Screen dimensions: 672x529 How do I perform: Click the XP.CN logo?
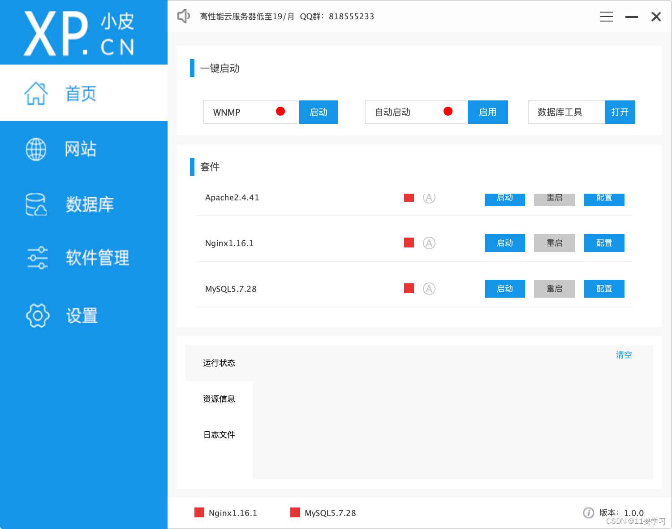(79, 33)
